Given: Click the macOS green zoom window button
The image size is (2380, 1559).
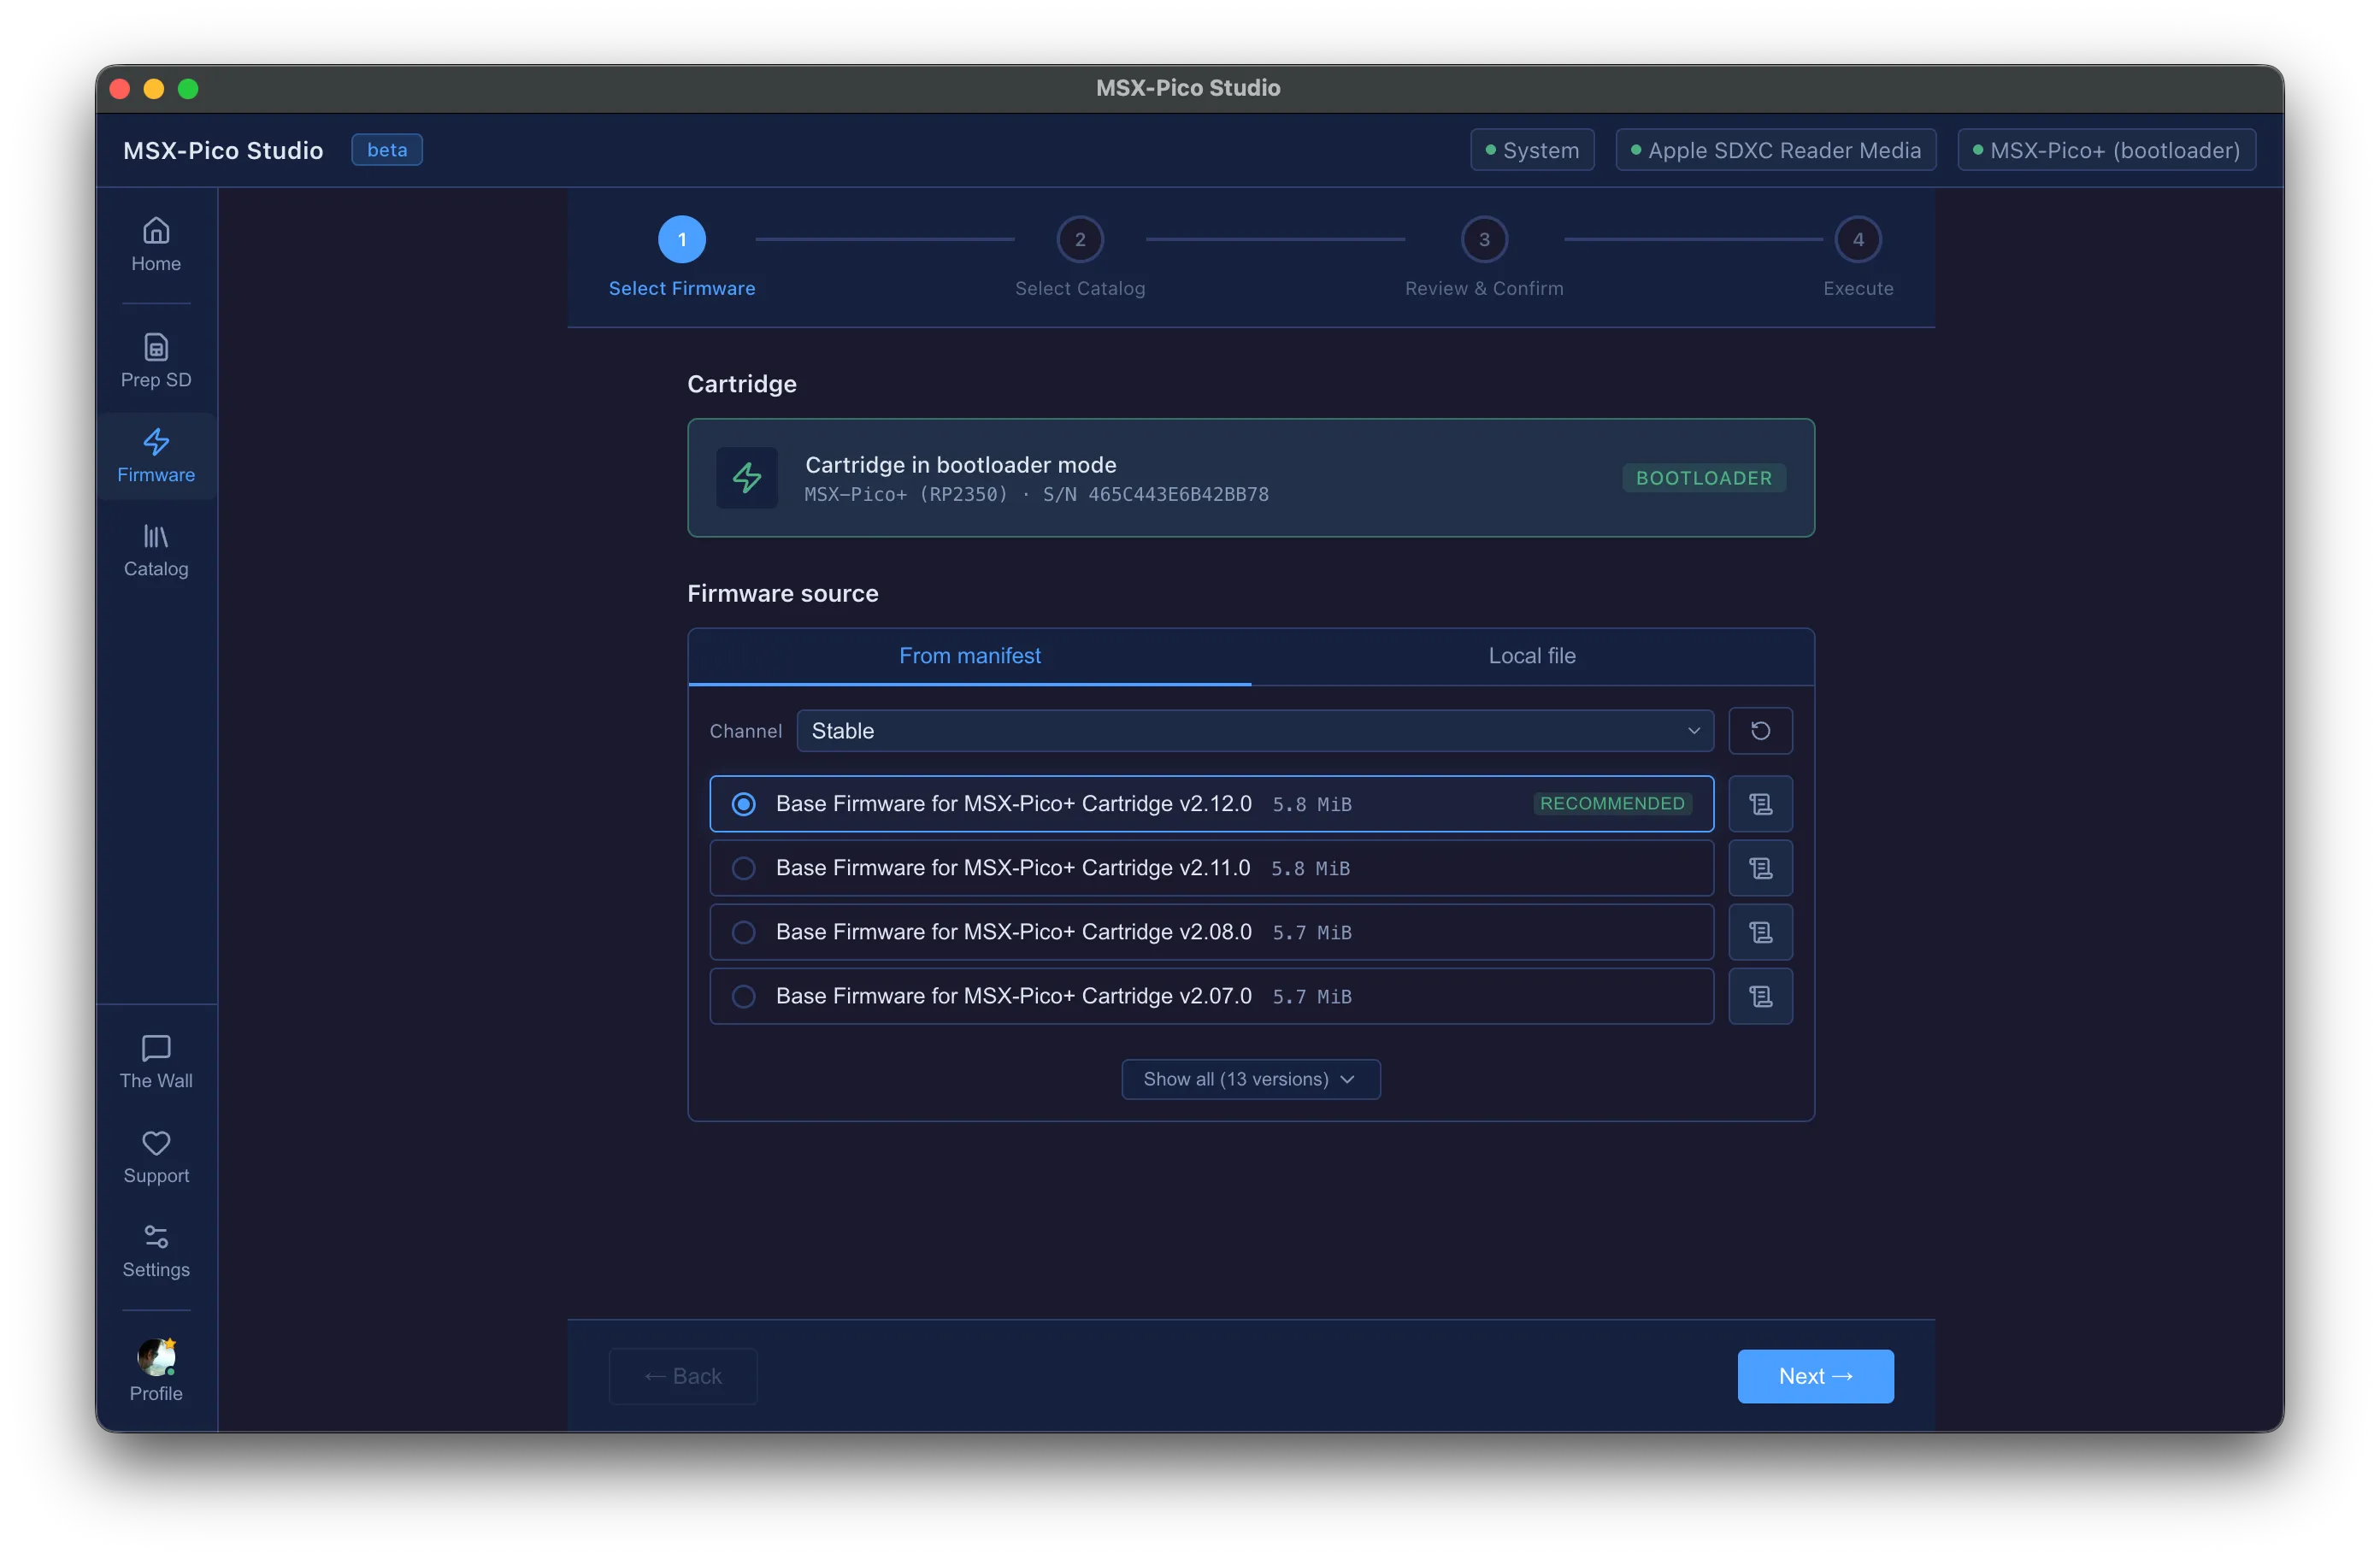Looking at the screenshot, I should [x=188, y=89].
